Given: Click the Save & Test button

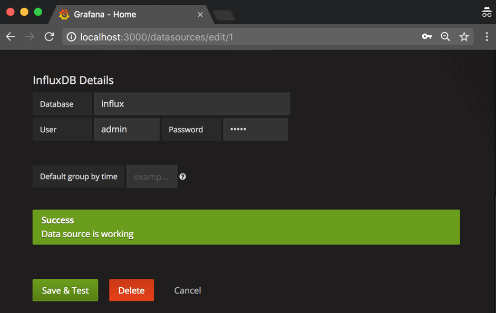Looking at the screenshot, I should click(65, 290).
